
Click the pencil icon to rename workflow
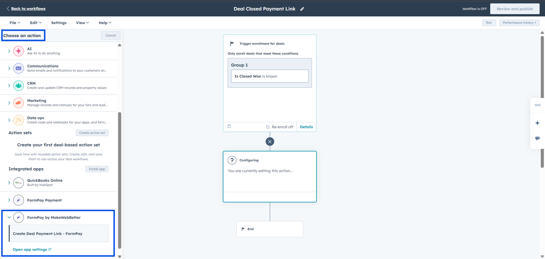[x=302, y=9]
